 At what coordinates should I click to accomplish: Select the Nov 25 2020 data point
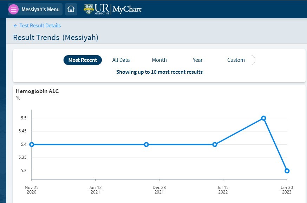pos(32,144)
